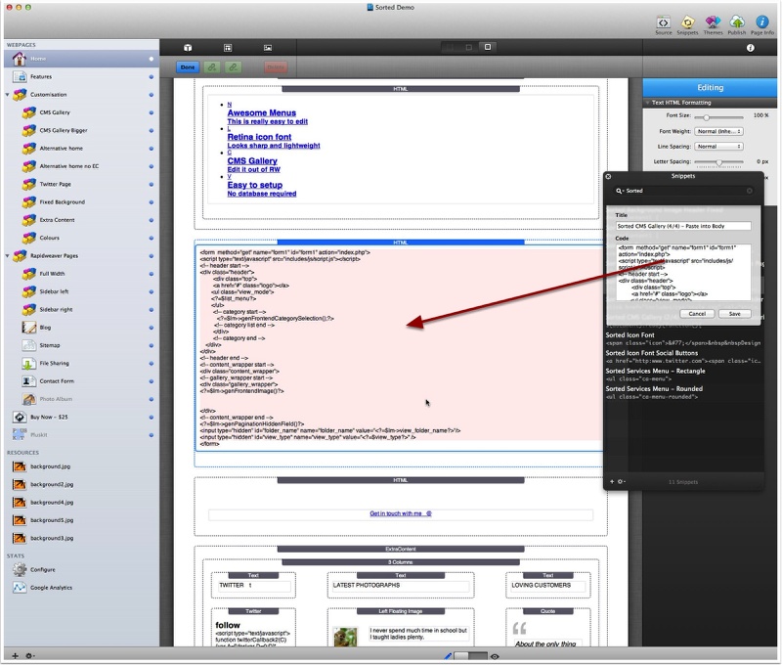Select the Fixed Background page

coord(81,202)
